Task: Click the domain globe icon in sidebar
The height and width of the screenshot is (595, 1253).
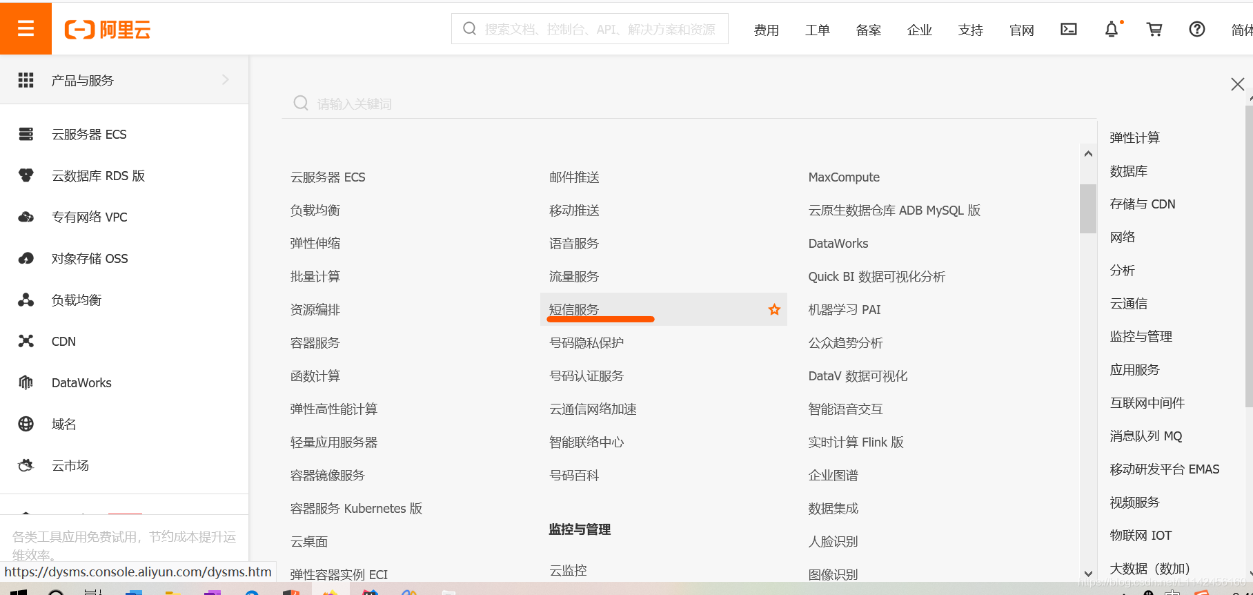Action: [x=26, y=424]
